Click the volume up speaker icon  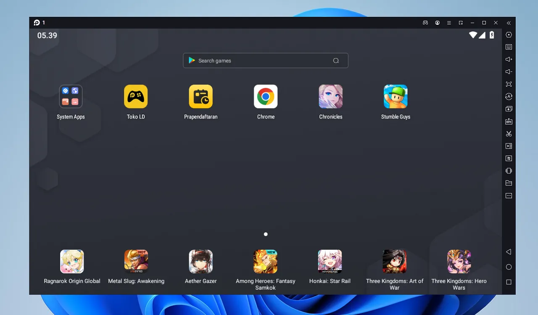509,59
